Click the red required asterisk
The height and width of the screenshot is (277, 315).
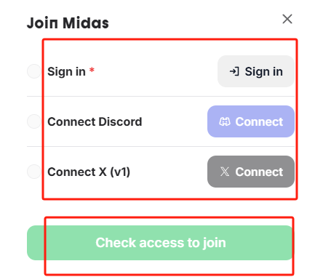point(92,70)
